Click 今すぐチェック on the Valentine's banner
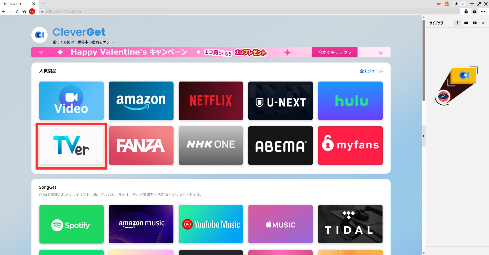The image size is (489, 255). click(x=334, y=52)
